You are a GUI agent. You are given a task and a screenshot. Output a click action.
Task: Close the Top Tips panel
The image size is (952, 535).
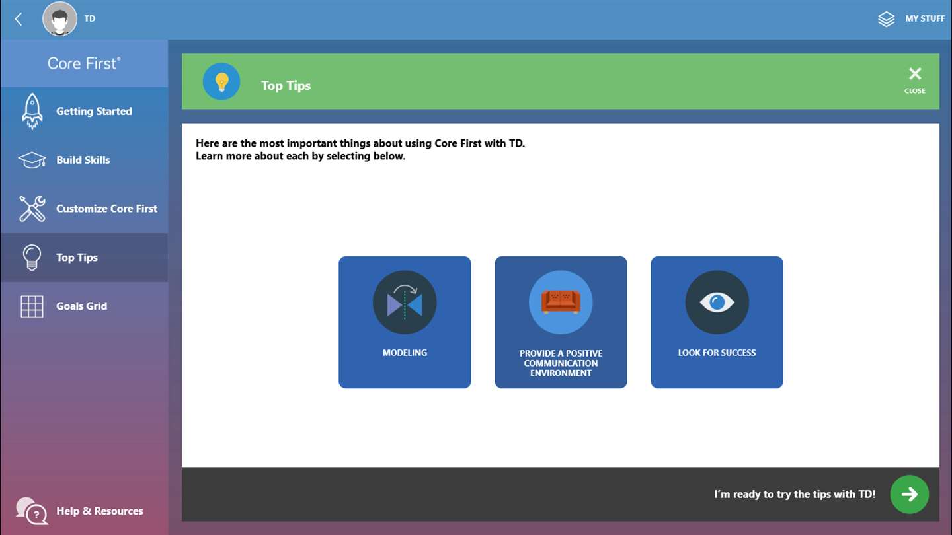tap(915, 80)
